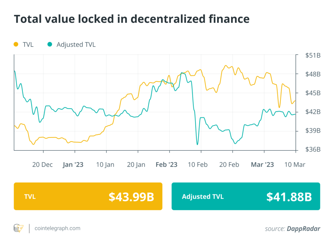Select the Mar '23 x-axis label
This screenshot has height=247, width=334.
pos(262,164)
